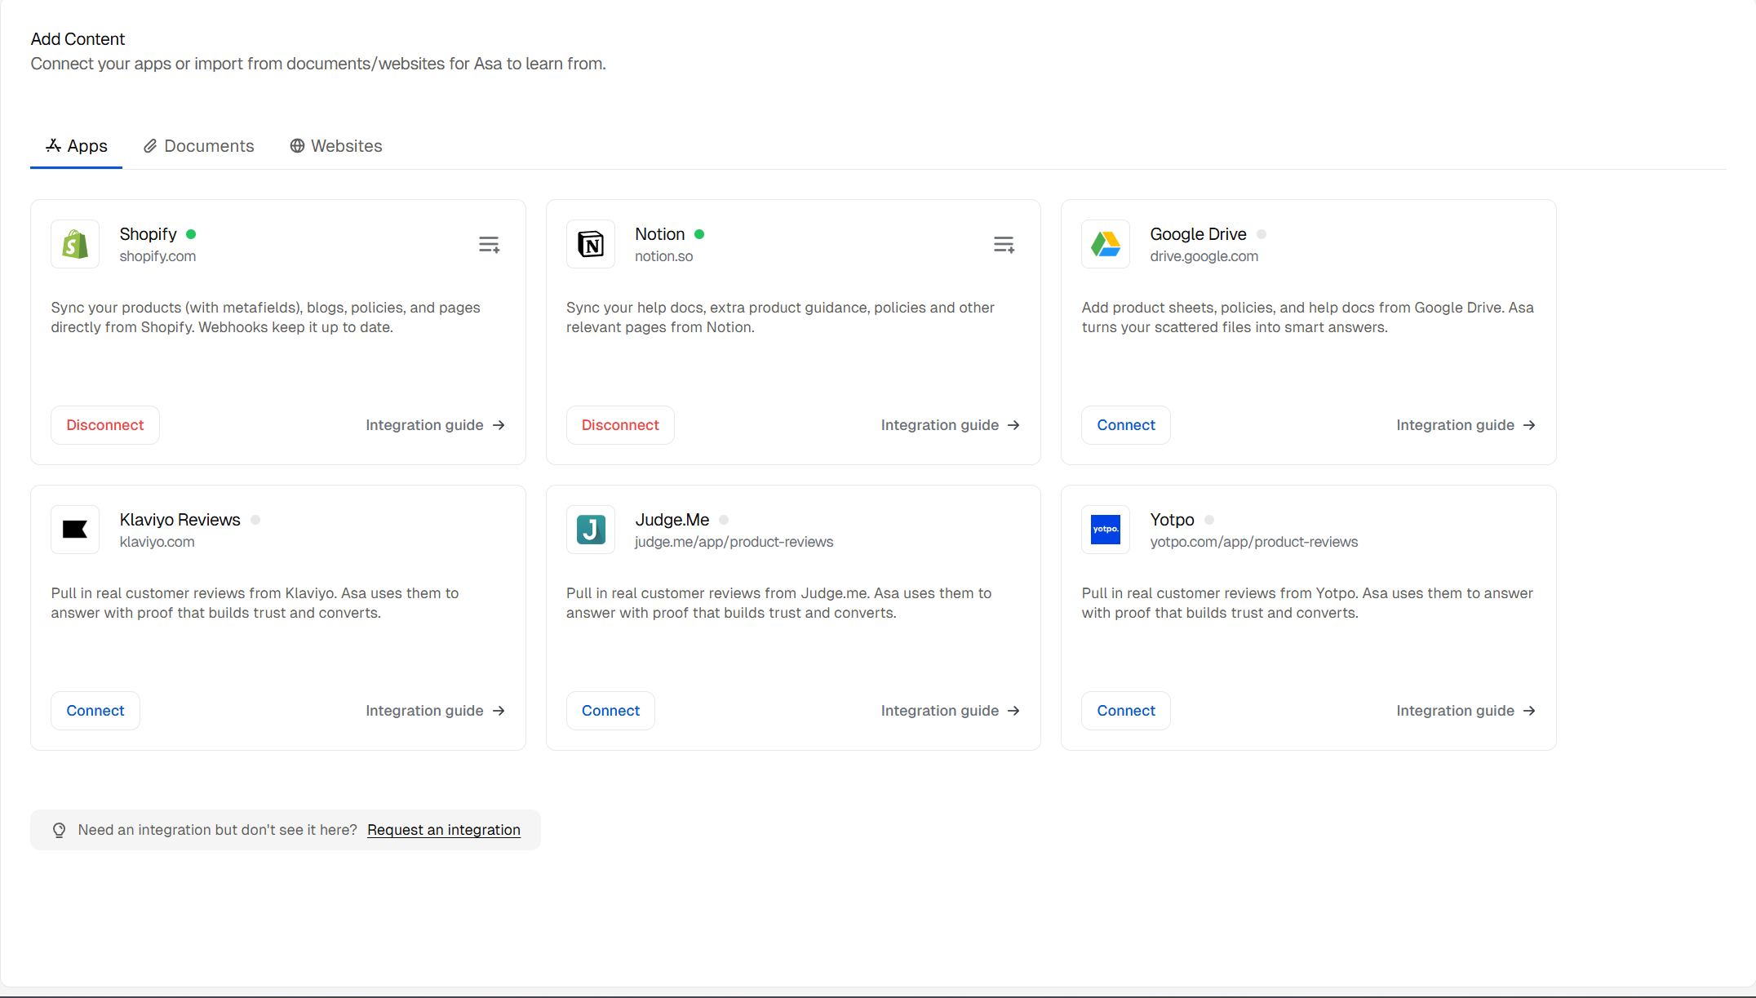This screenshot has height=998, width=1756.
Task: Click the drive.google.com URL text
Action: [x=1204, y=256]
